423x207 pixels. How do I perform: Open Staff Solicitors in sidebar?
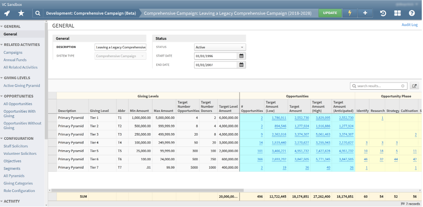[x=15, y=146]
